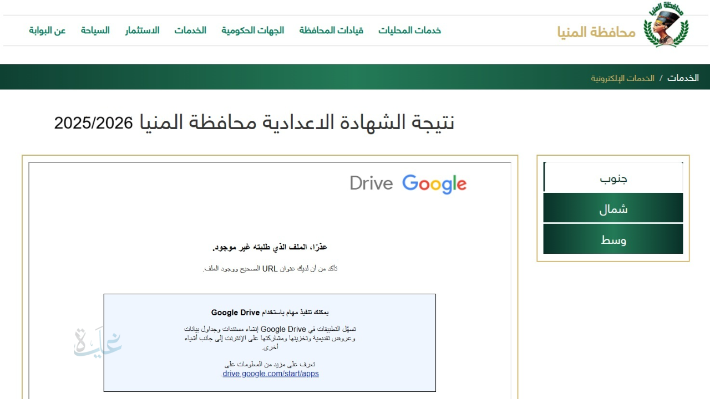Viewport: 710px width, 399px height.
Task: Expand the الجهات الحكومية navigation menu
Action: click(x=253, y=30)
